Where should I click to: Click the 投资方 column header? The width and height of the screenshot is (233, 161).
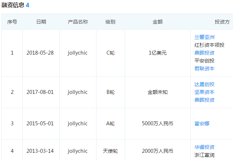tap(222, 22)
